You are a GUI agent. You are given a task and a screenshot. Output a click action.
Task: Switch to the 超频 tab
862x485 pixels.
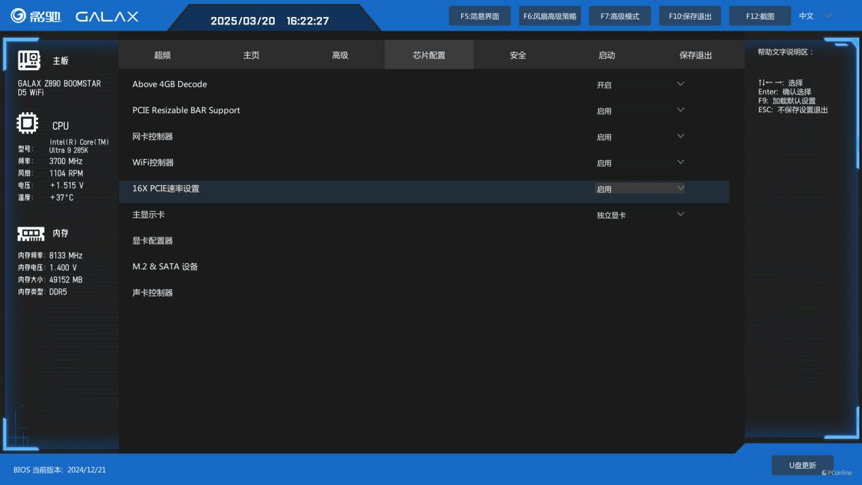[163, 55]
